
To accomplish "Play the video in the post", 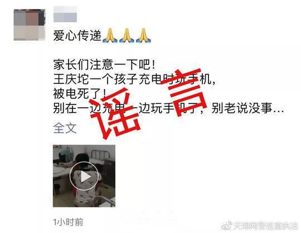I will point(84,176).
